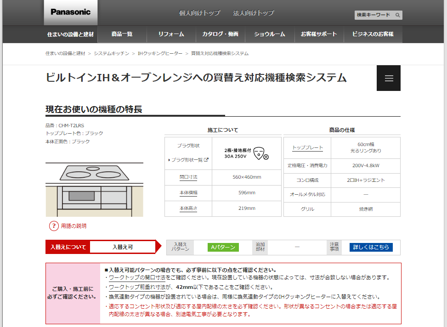Screen dimensions: 447x327
Task: Open the hamburger menu icon
Action: 389,78
